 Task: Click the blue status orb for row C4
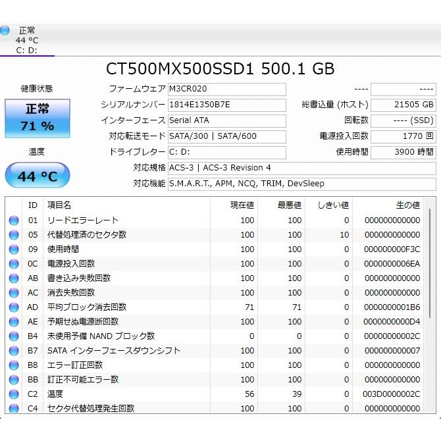(14, 408)
